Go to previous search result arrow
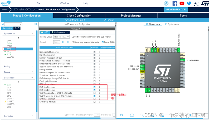Image resolution: width=209 pixels, height=120 pixels. tap(63, 42)
